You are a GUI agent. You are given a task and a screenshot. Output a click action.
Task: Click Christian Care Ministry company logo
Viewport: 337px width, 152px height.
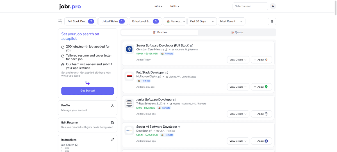[x=129, y=49]
